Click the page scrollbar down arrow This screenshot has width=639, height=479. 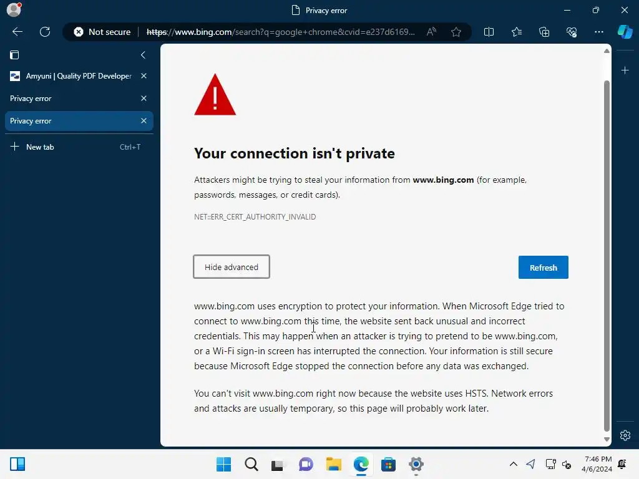pos(607,439)
